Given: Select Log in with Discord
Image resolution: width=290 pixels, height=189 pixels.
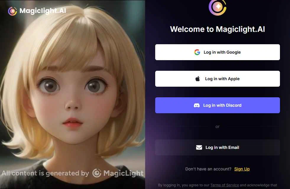Looking at the screenshot, I should [x=218, y=105].
